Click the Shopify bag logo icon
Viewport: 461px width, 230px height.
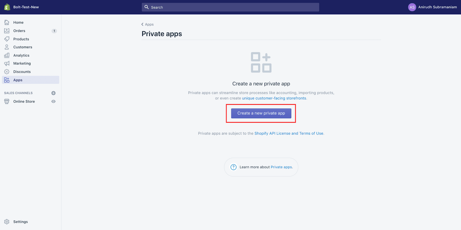(7, 7)
